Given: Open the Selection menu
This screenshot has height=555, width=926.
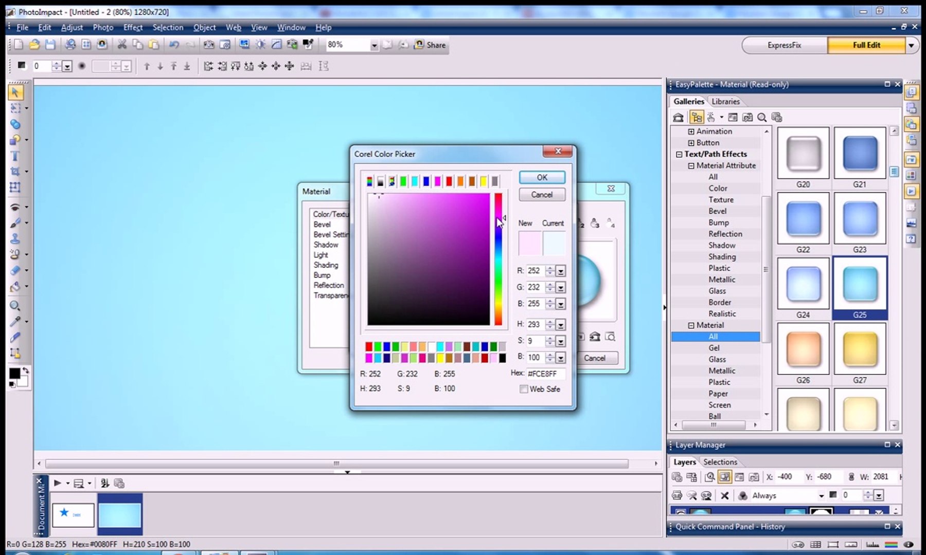Looking at the screenshot, I should tap(168, 28).
